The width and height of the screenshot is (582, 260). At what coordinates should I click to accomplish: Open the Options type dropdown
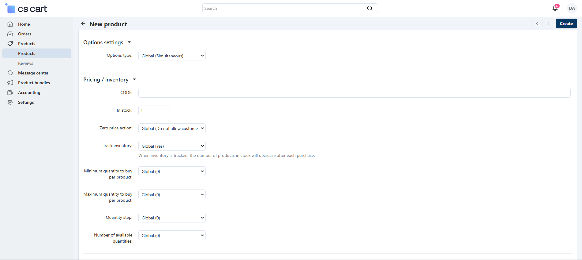(172, 56)
